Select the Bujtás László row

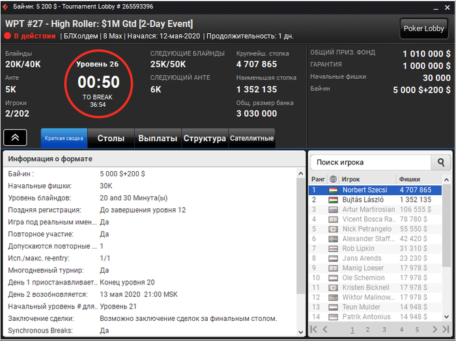375,200
